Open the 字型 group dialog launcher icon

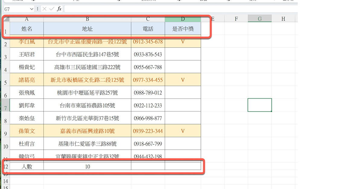(x=119, y=2)
